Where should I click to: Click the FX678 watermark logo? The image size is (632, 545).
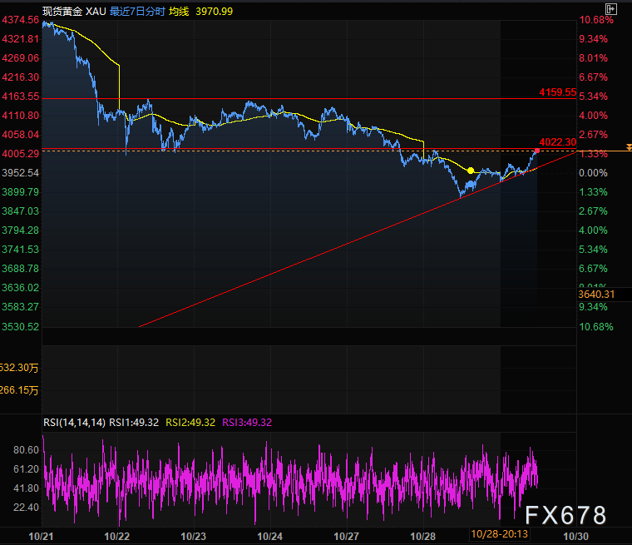[x=565, y=515]
